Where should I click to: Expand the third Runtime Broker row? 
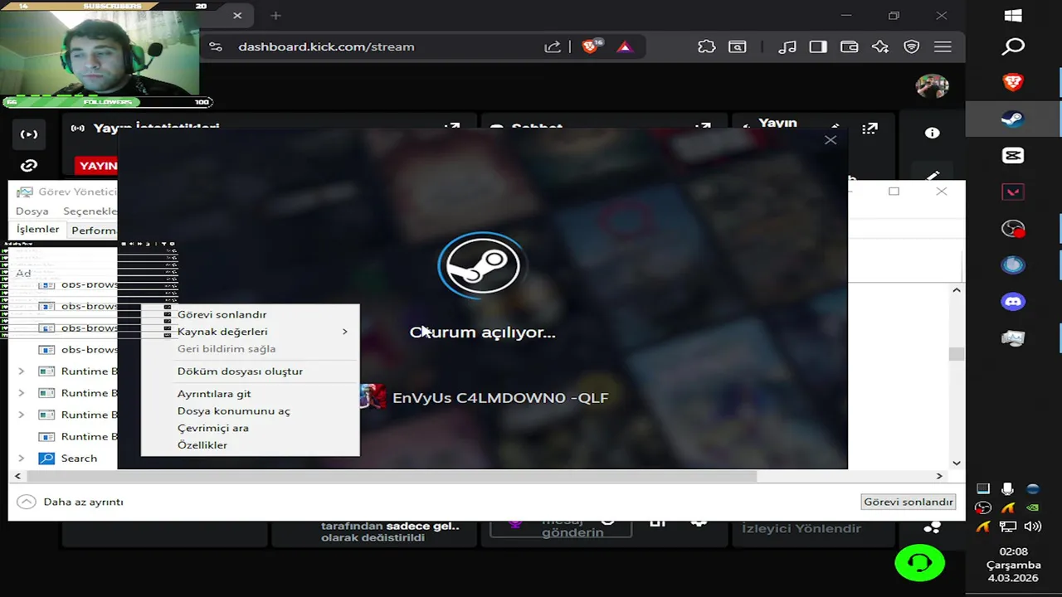[22, 415]
